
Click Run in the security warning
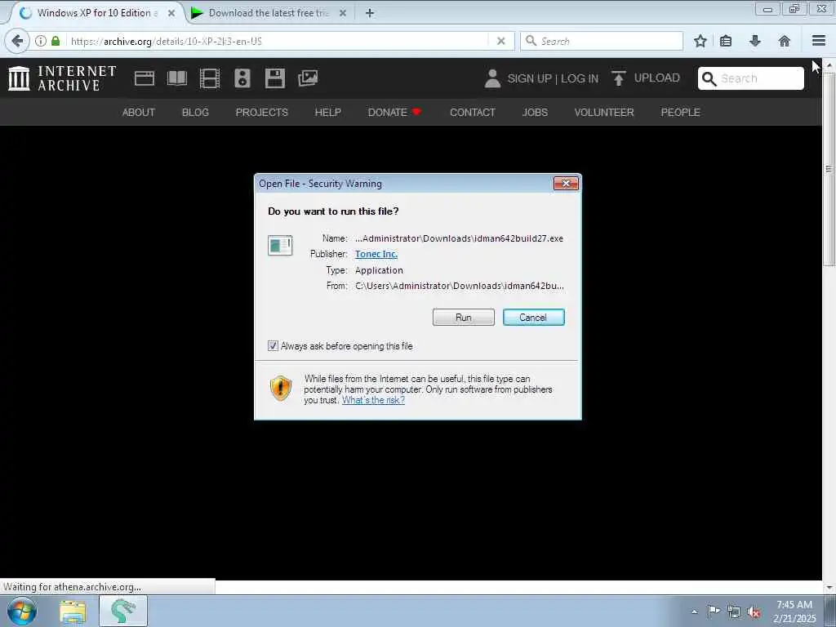coord(464,318)
